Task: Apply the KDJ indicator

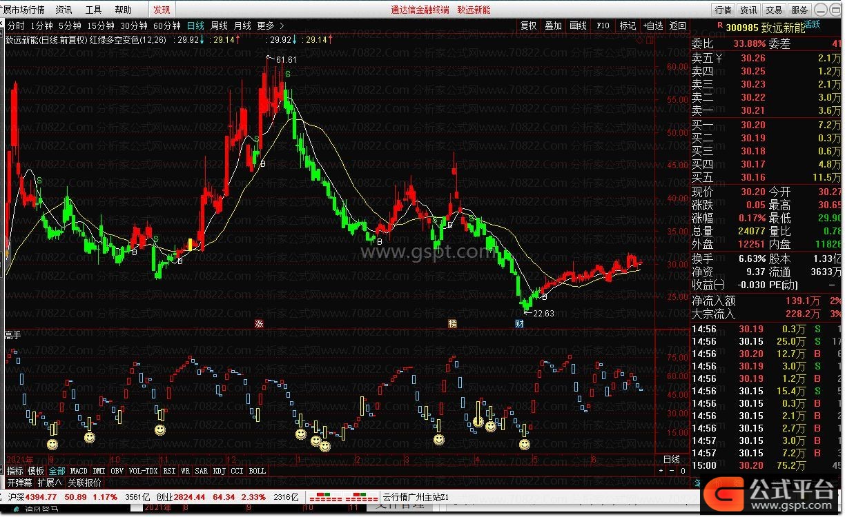Action: coord(220,471)
